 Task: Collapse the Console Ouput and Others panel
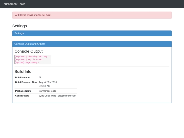(92, 44)
